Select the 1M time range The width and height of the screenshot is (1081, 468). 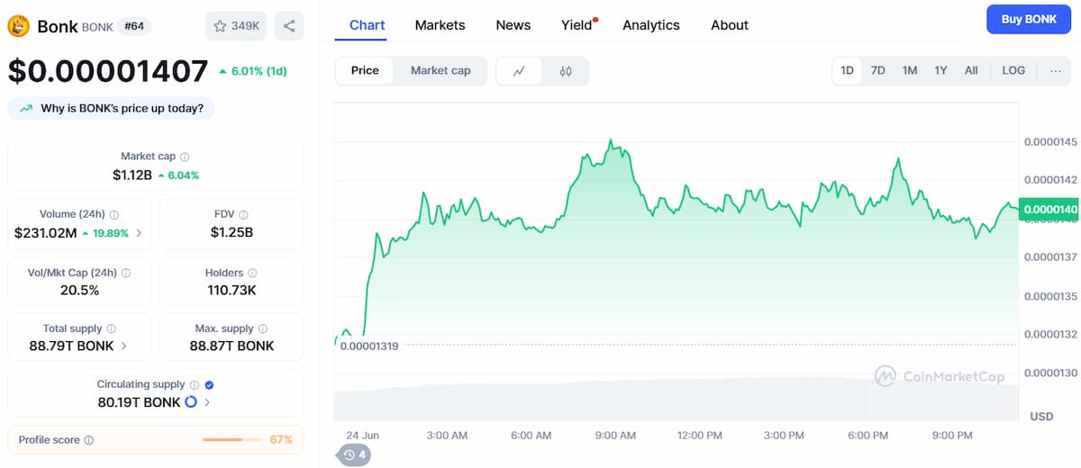pyautogui.click(x=910, y=70)
